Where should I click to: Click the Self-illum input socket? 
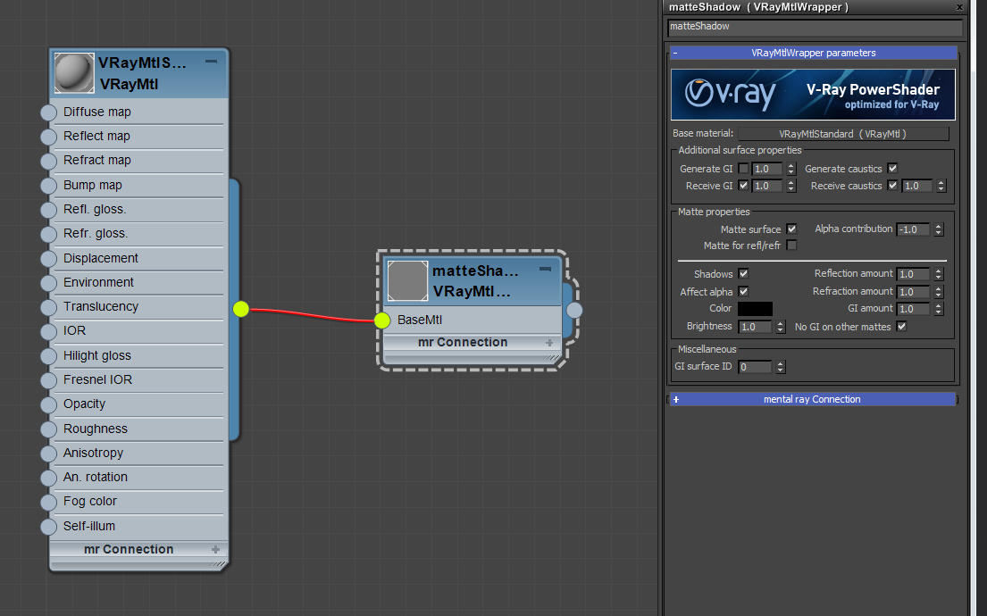[48, 527]
